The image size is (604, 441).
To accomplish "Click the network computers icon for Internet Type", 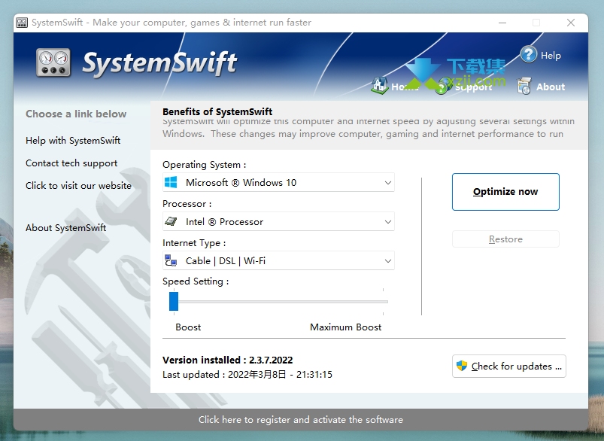I will 171,260.
